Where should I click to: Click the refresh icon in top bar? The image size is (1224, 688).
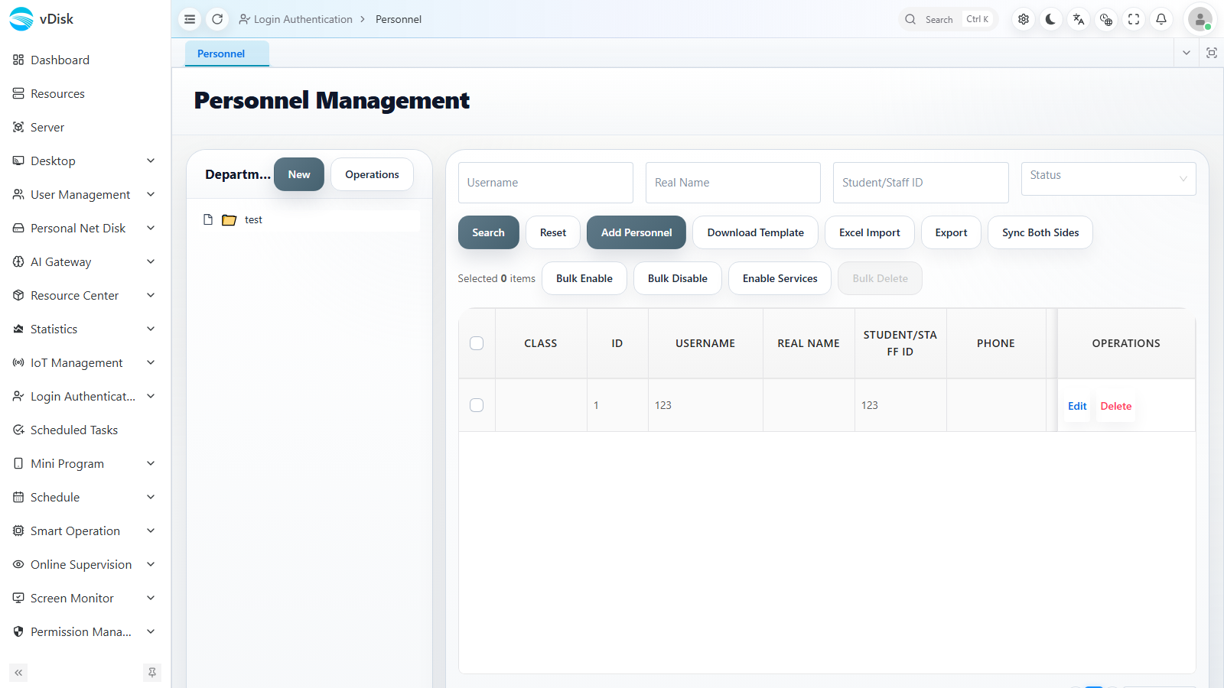click(217, 19)
